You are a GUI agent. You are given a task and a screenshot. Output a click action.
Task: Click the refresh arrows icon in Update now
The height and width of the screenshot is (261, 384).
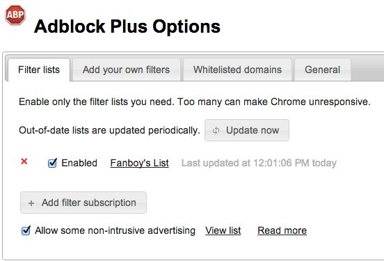(x=216, y=131)
